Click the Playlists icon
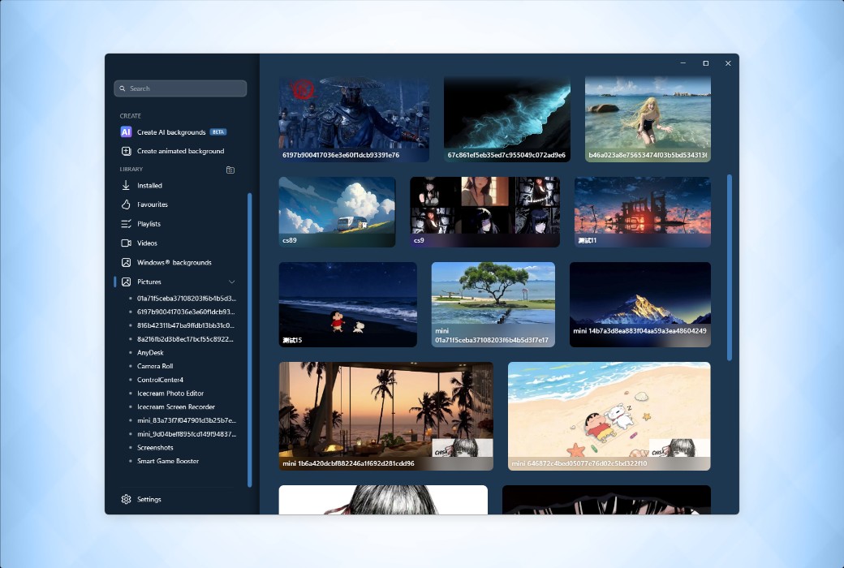The width and height of the screenshot is (844, 568). (x=126, y=224)
